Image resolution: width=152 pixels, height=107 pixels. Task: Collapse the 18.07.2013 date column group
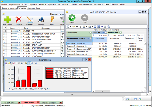pyautogui.click(x=93, y=35)
